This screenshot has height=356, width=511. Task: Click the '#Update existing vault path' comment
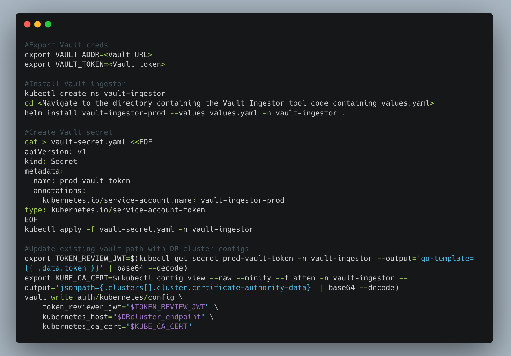137,249
